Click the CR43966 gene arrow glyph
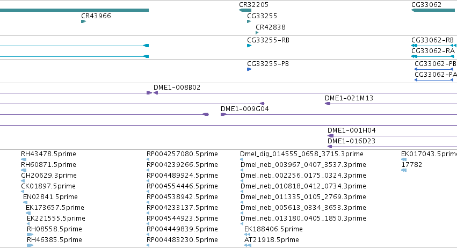The image size is (457, 248). [x=84, y=21]
